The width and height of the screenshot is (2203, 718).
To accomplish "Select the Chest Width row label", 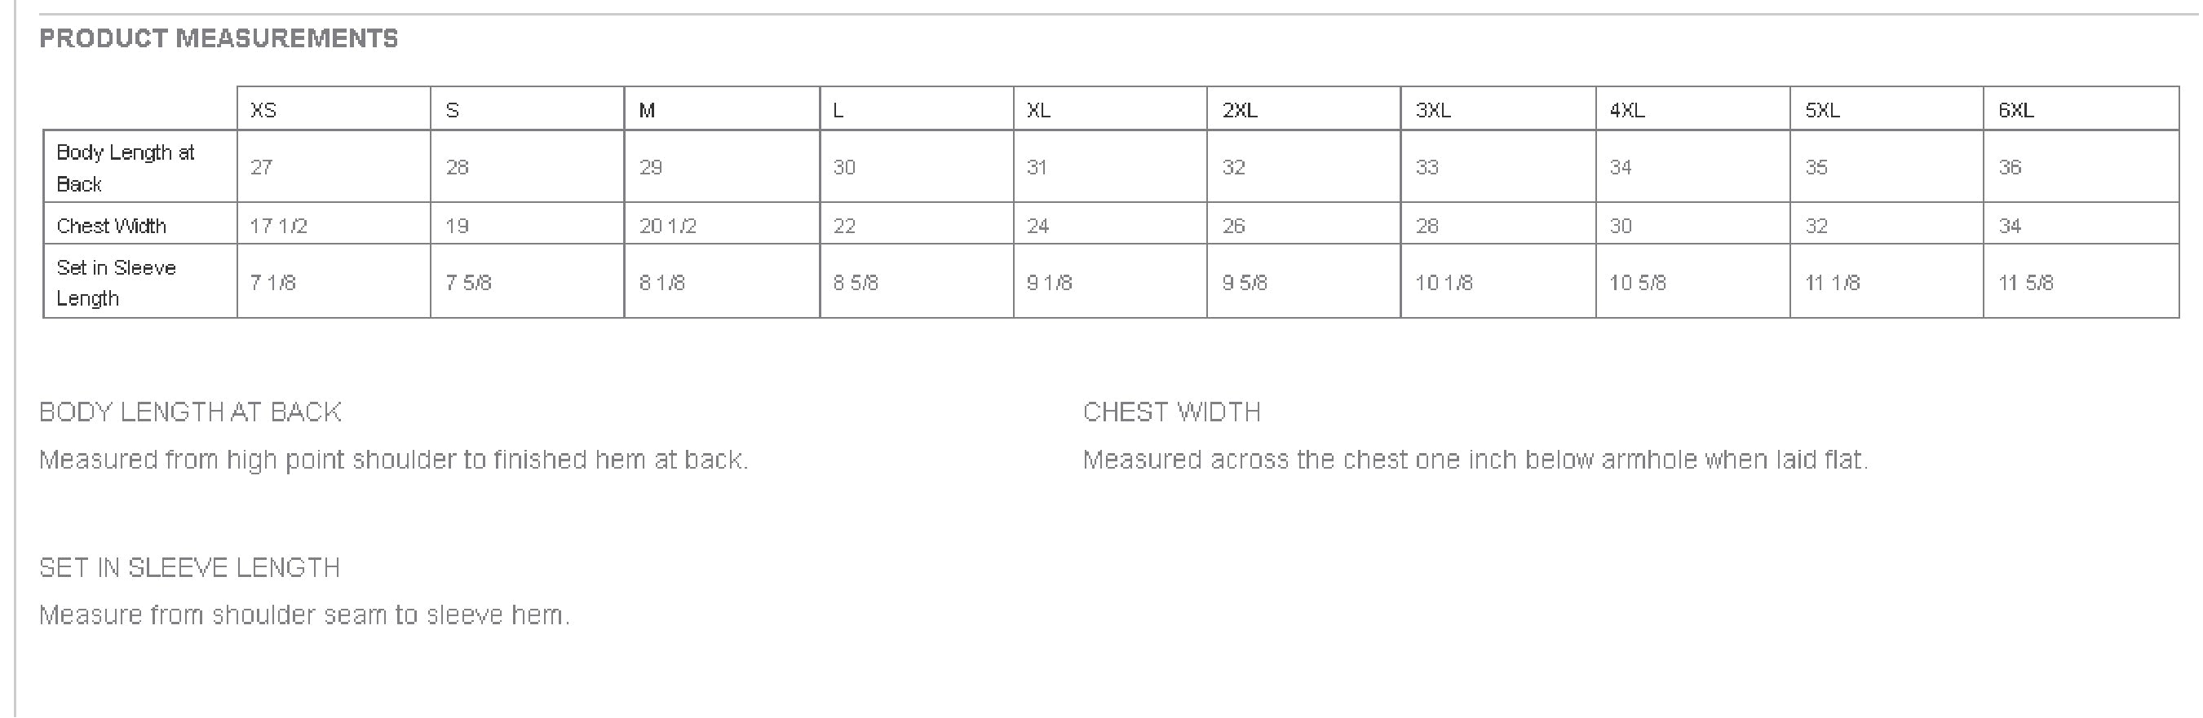I will (x=111, y=226).
